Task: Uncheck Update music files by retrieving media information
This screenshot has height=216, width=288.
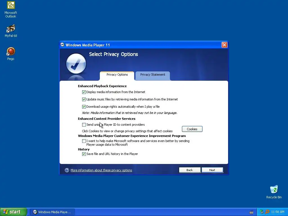Action: [84, 99]
